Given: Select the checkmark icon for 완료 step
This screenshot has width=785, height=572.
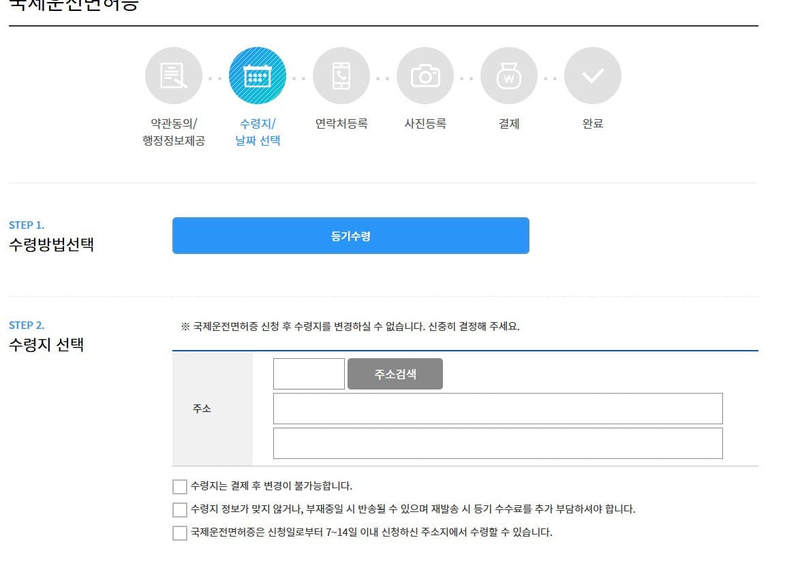Looking at the screenshot, I should click(592, 75).
